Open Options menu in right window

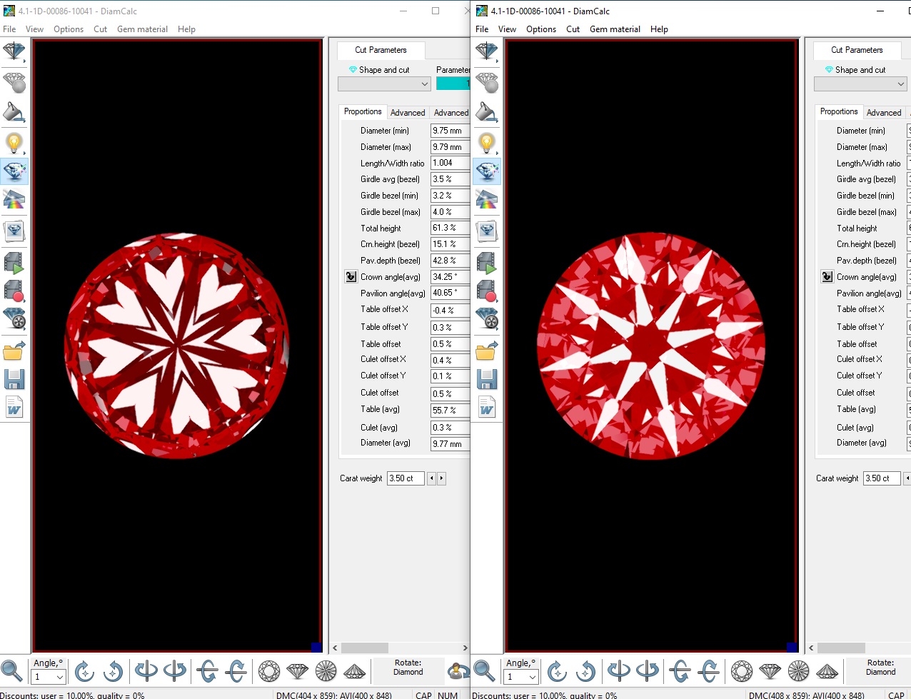(541, 29)
